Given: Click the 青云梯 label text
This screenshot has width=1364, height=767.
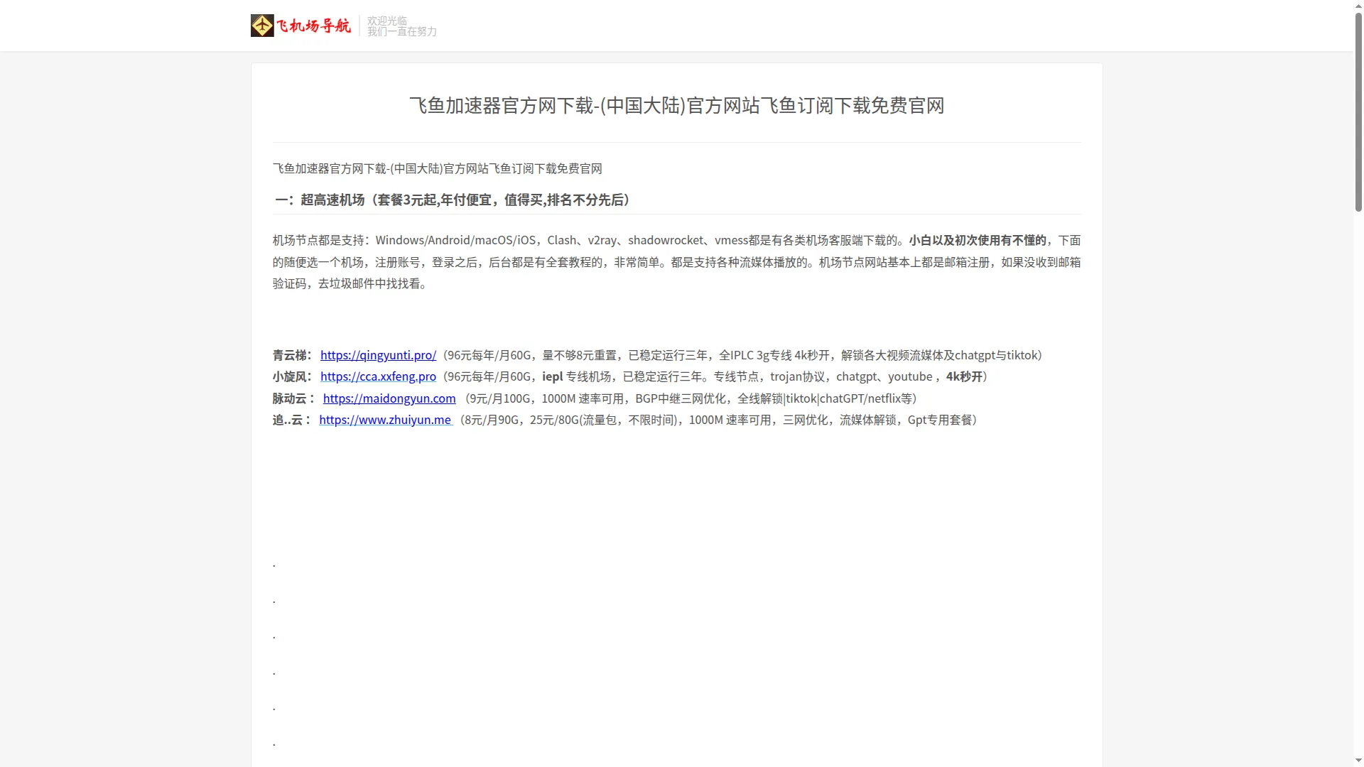Looking at the screenshot, I should (293, 355).
